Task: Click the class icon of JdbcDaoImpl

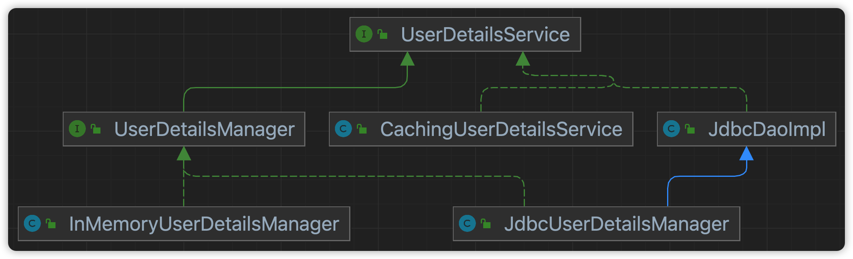Action: [x=671, y=129]
